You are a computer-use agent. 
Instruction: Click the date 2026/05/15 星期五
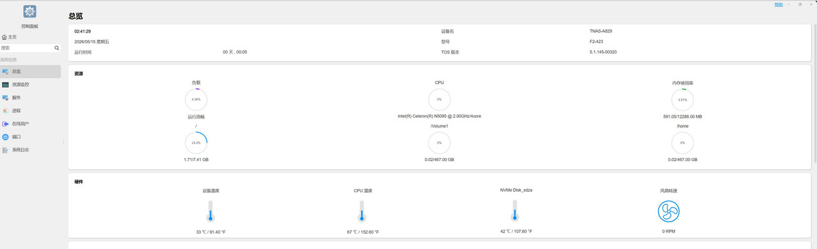(x=92, y=41)
